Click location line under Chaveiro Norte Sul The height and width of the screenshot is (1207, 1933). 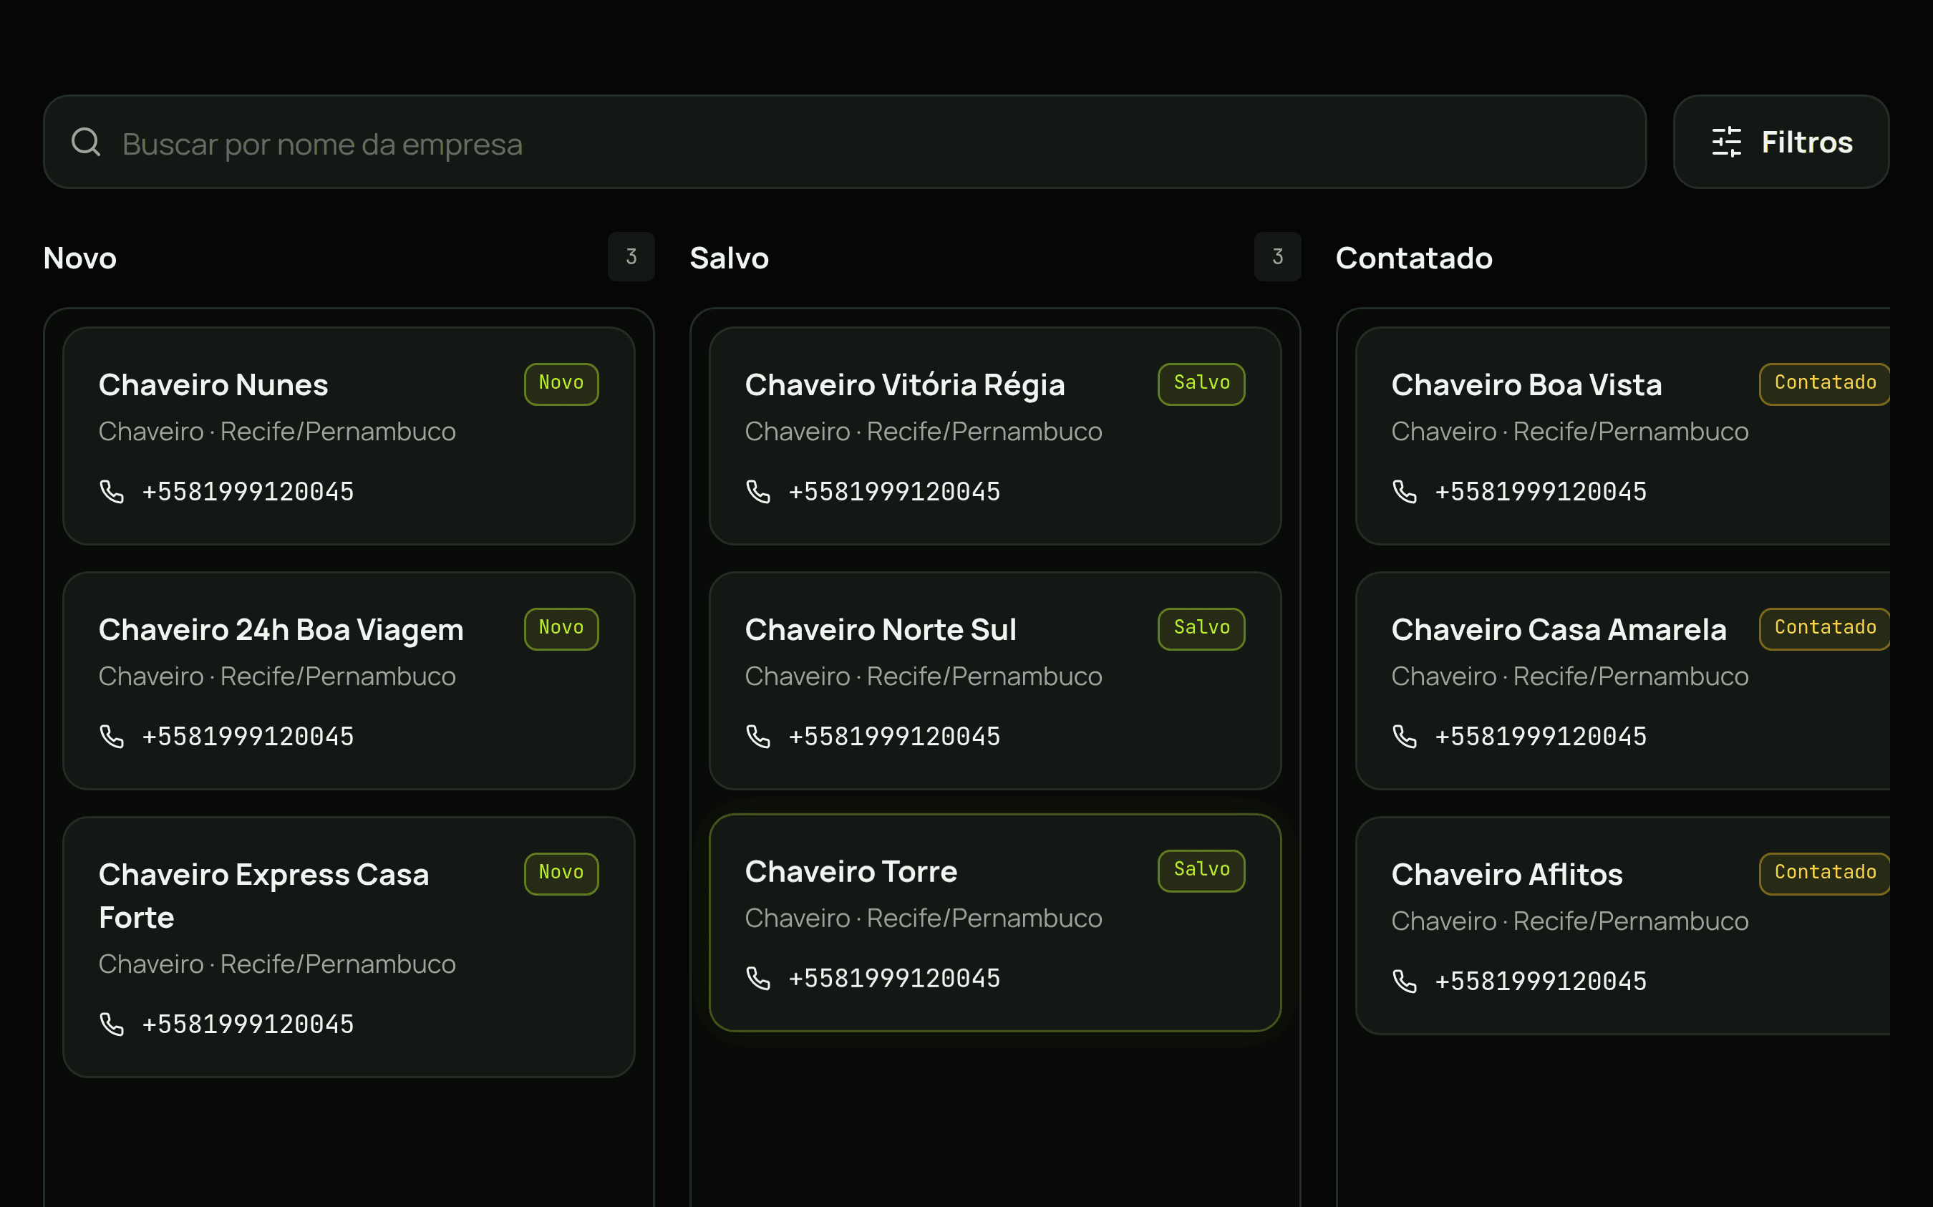click(924, 676)
